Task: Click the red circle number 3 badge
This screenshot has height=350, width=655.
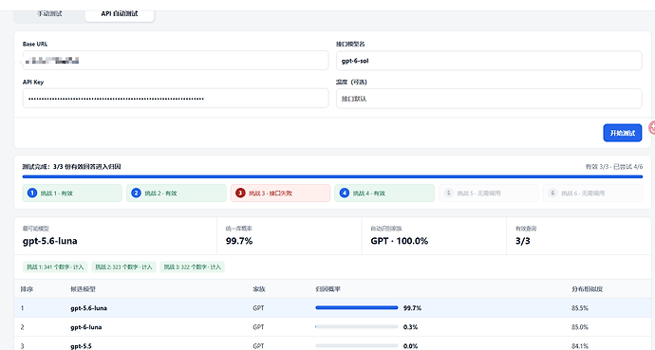Action: click(x=240, y=193)
